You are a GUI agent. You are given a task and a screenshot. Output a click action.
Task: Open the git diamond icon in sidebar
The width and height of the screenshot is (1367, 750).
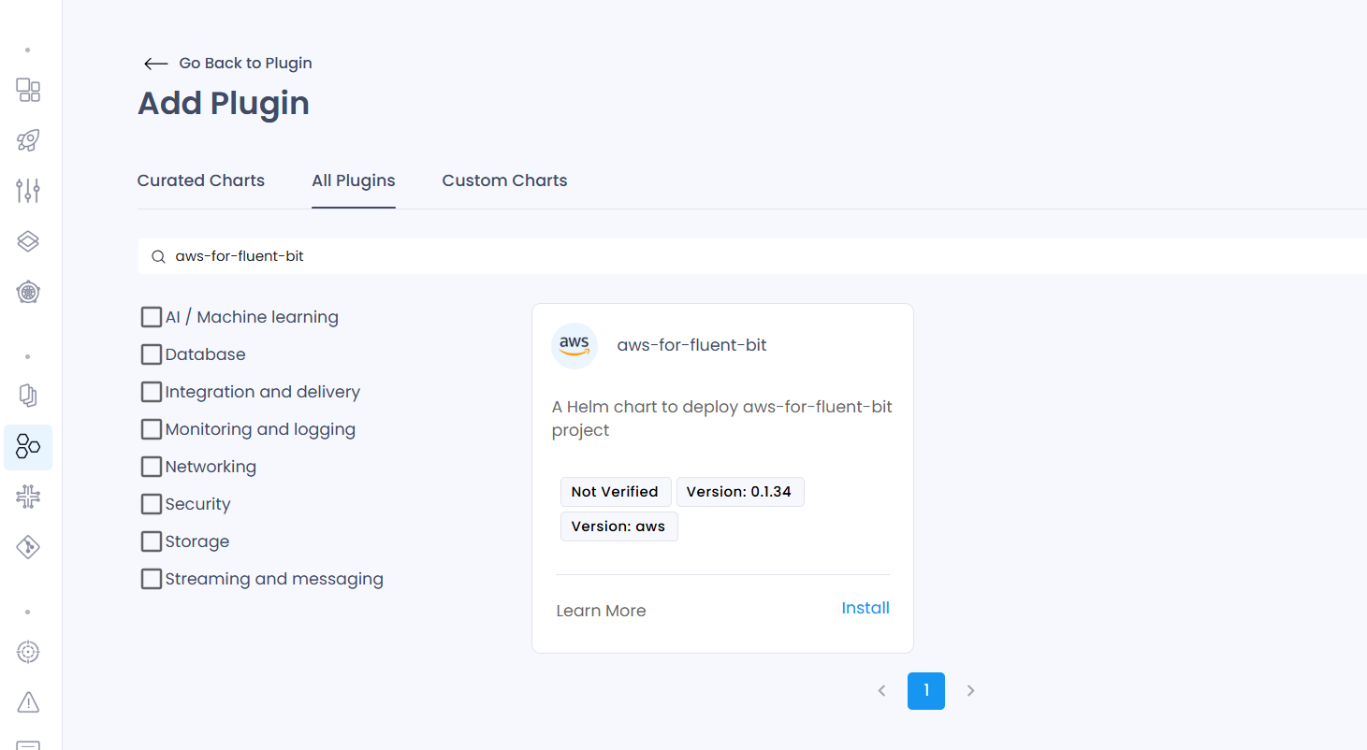[x=28, y=547]
